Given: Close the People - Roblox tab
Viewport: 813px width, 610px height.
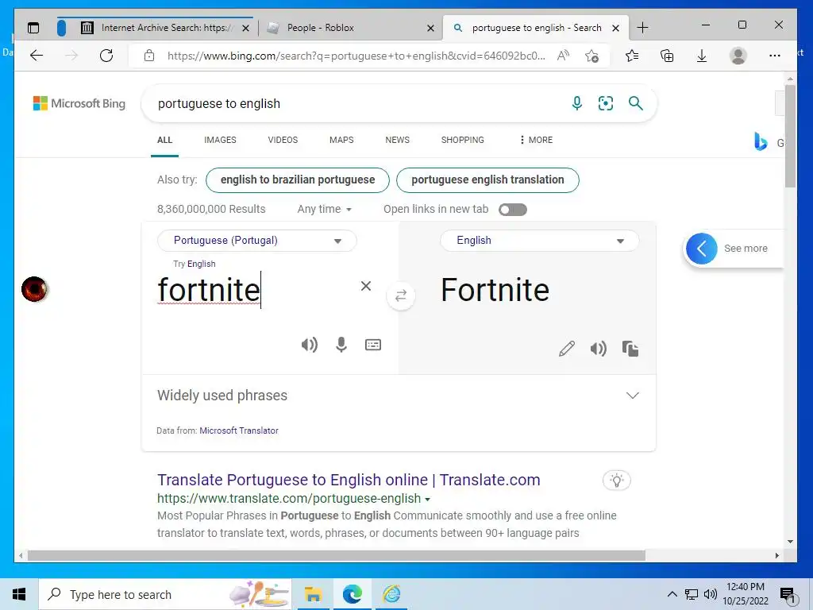Looking at the screenshot, I should point(430,28).
